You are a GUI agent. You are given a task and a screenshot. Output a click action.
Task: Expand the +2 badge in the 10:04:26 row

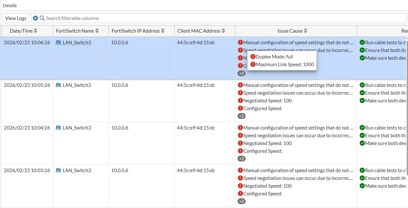[241, 159]
